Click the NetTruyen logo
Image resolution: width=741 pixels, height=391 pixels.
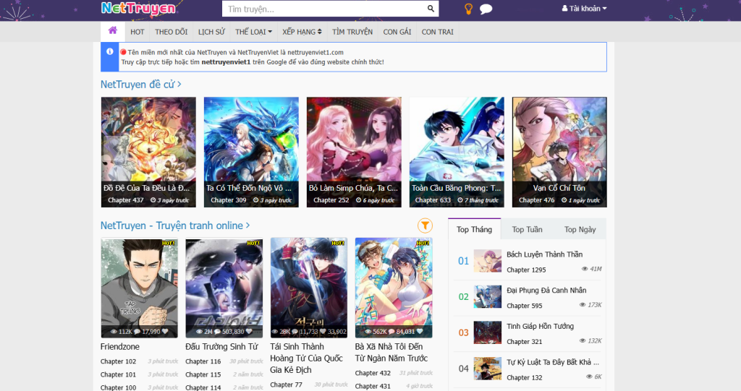[x=138, y=9]
